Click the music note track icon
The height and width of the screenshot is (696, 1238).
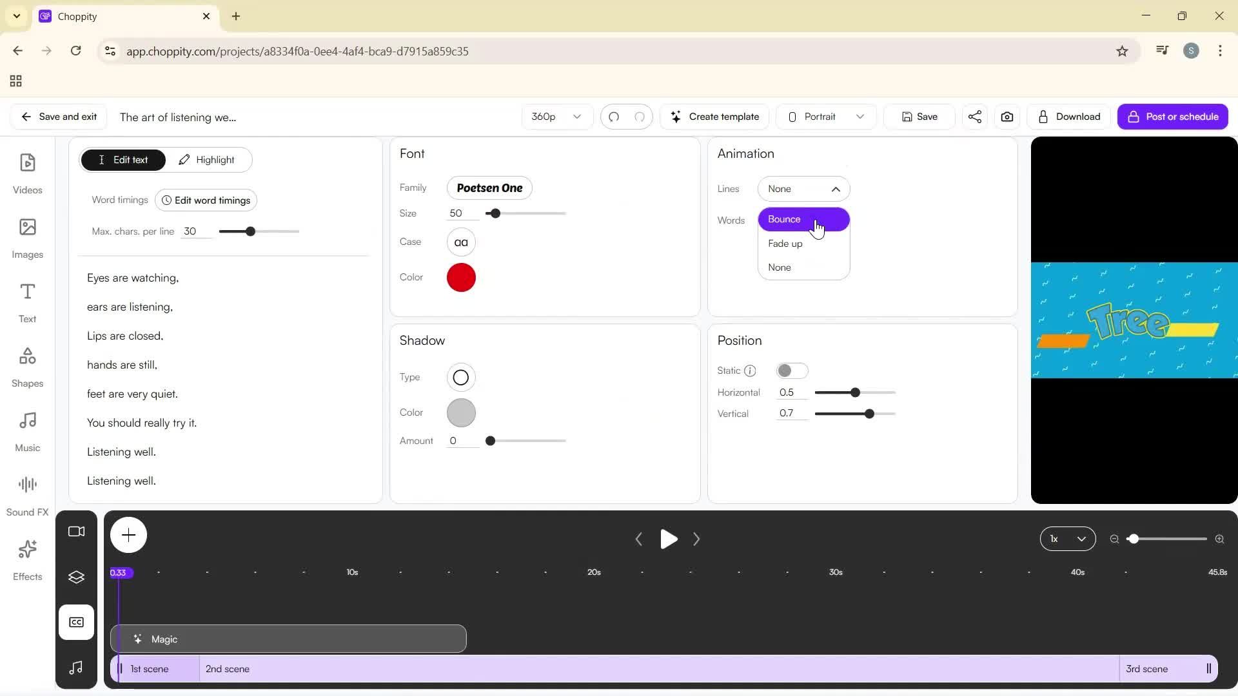click(76, 667)
